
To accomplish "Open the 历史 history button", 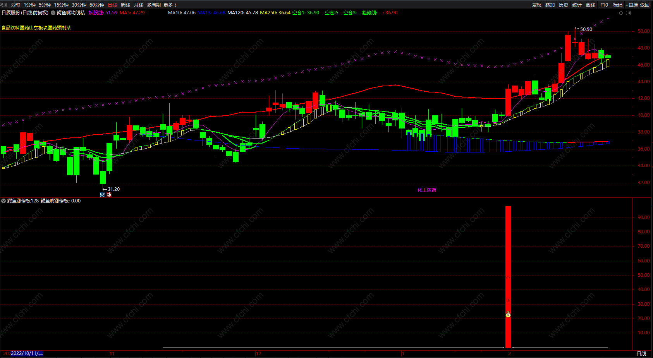I will (x=564, y=5).
